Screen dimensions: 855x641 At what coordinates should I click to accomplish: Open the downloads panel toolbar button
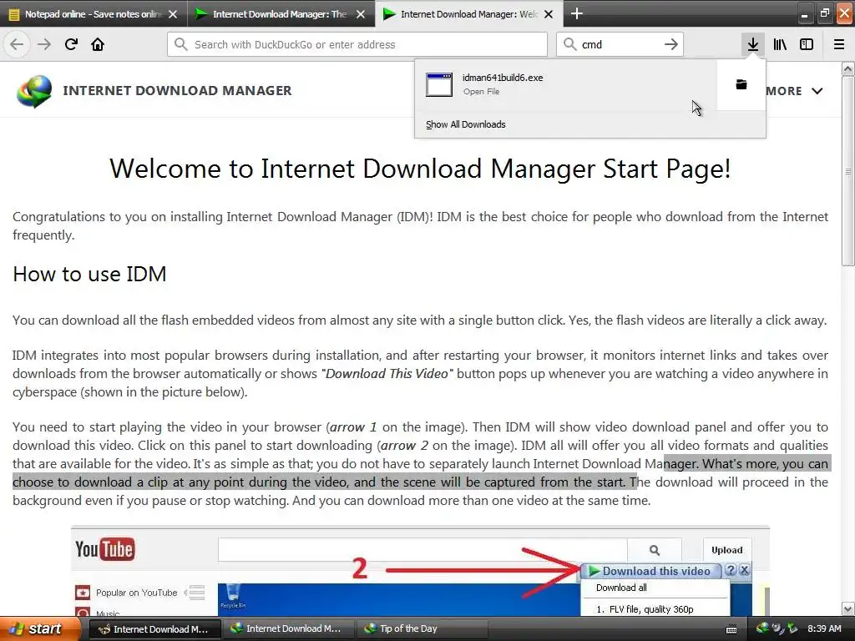point(752,44)
